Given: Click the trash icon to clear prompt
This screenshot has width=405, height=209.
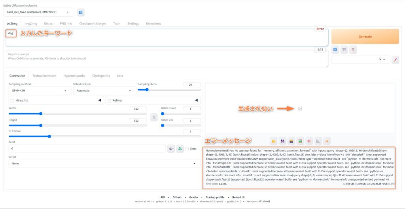Looking at the screenshot, I should pos(344,50).
